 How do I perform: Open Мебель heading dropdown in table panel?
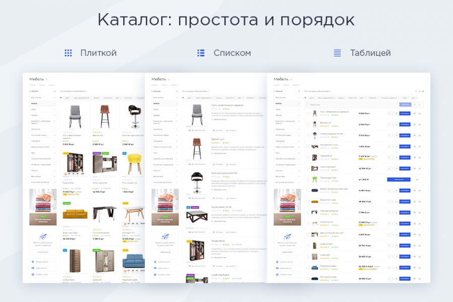tap(291, 80)
